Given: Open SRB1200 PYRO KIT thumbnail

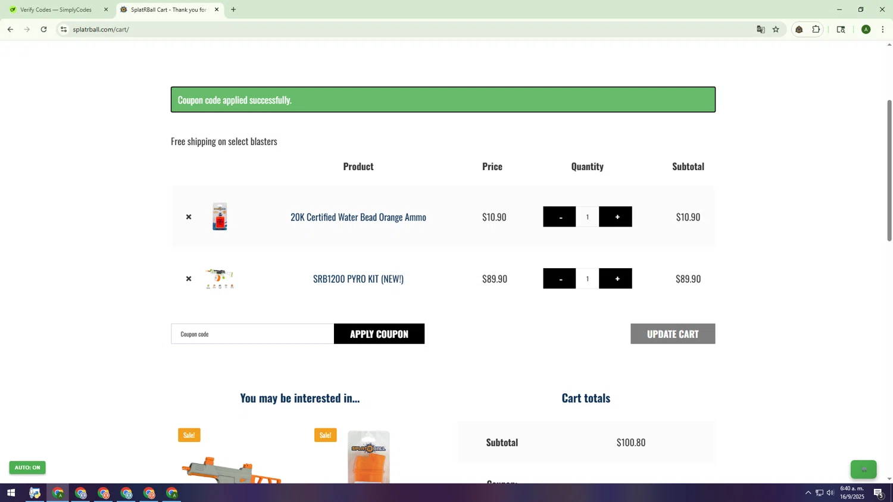Looking at the screenshot, I should (220, 278).
